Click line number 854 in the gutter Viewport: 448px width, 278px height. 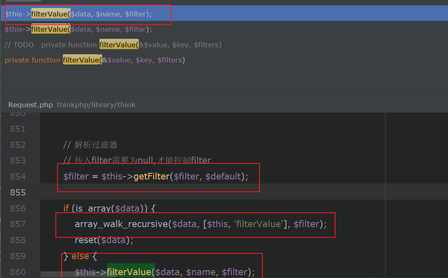tap(18, 176)
